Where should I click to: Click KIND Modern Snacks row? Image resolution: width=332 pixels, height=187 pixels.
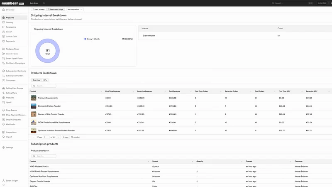(180, 167)
